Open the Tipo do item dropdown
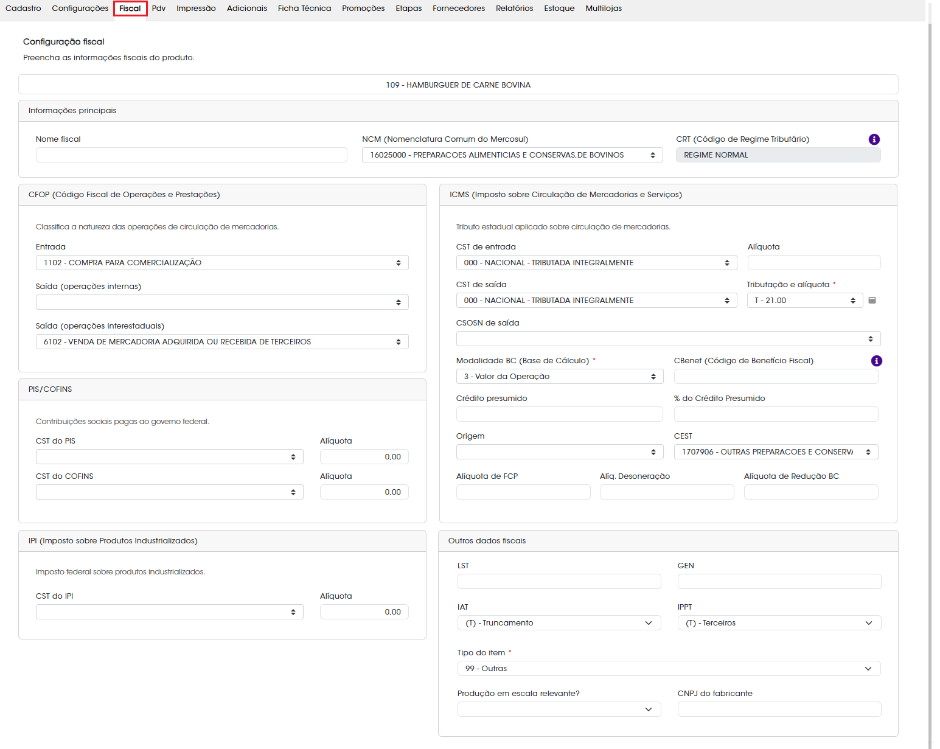Viewport: 940px width, 749px height. pos(669,669)
